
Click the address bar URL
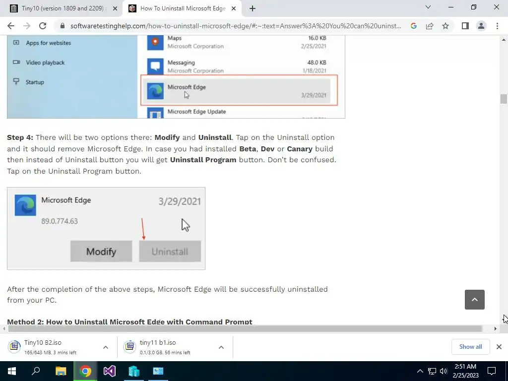(236, 26)
